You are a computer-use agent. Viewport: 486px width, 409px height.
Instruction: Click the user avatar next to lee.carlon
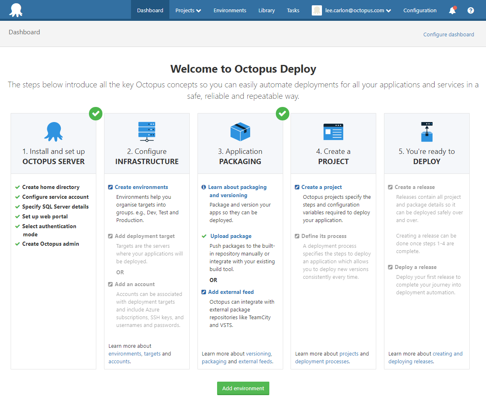click(317, 10)
